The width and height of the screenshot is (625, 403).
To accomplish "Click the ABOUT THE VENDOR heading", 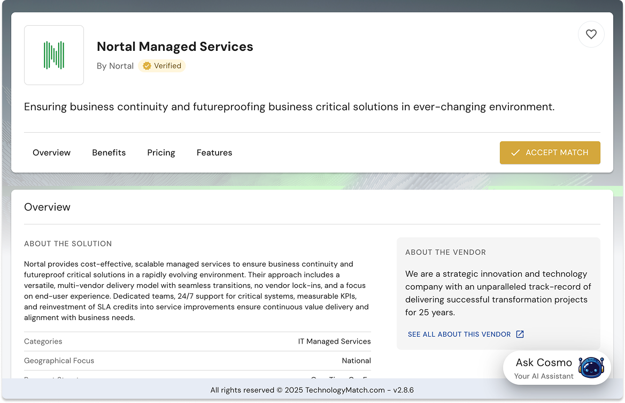I will point(446,252).
